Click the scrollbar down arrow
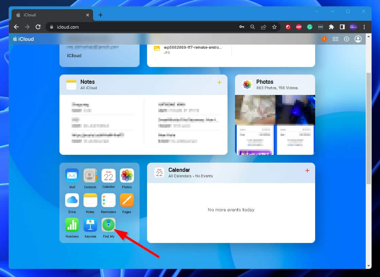 click(368, 266)
